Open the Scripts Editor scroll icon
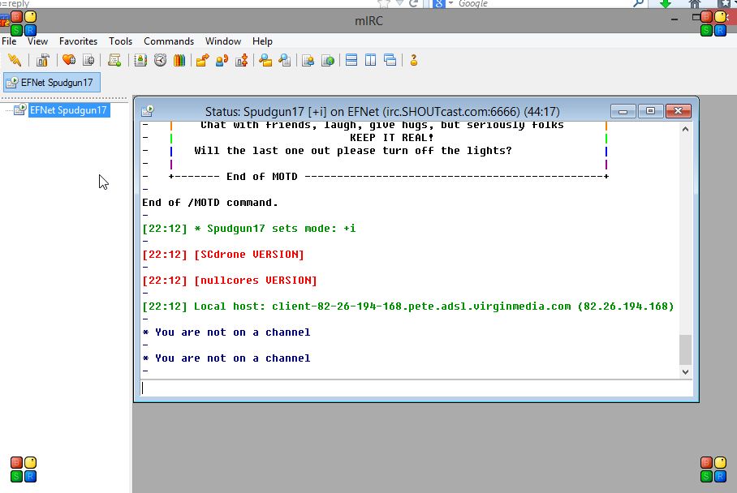 tap(114, 60)
